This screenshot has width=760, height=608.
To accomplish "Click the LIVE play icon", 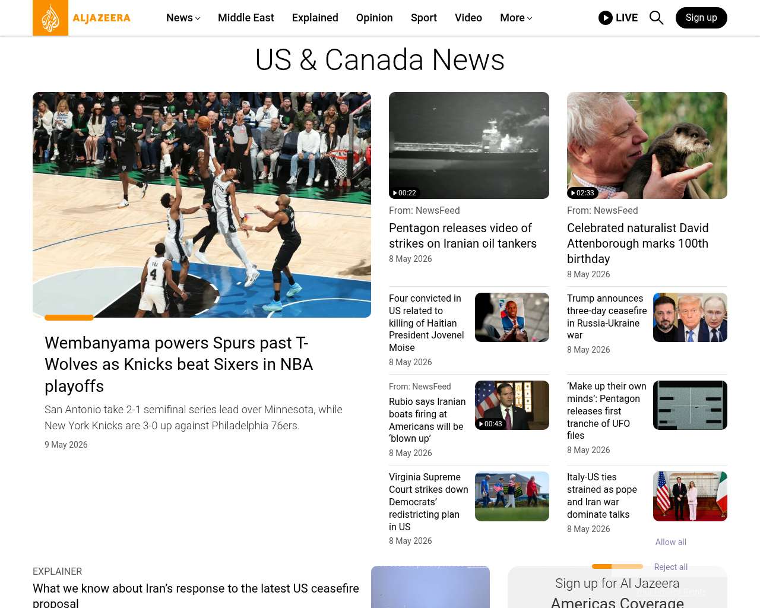I will tap(606, 18).
